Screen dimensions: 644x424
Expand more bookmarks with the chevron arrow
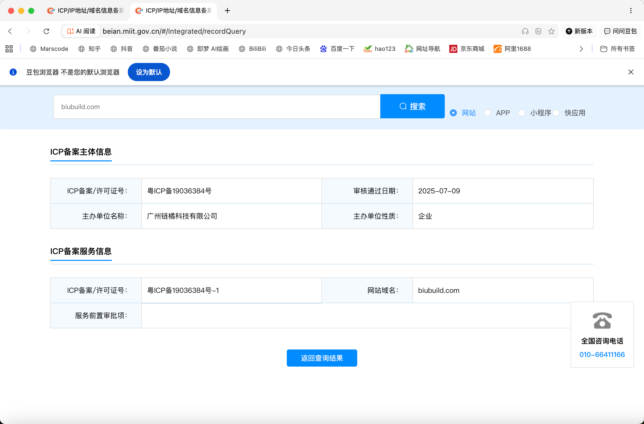click(x=581, y=49)
